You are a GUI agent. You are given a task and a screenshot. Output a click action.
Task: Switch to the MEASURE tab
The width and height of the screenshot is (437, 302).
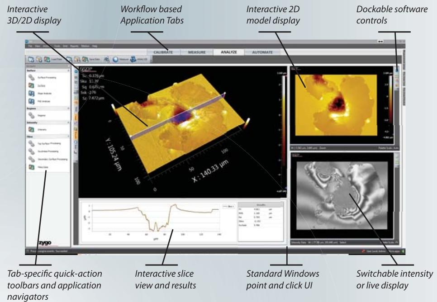point(197,52)
